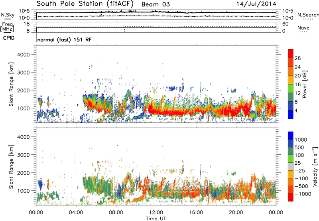Click the "24" power colorbar label

click(297, 67)
